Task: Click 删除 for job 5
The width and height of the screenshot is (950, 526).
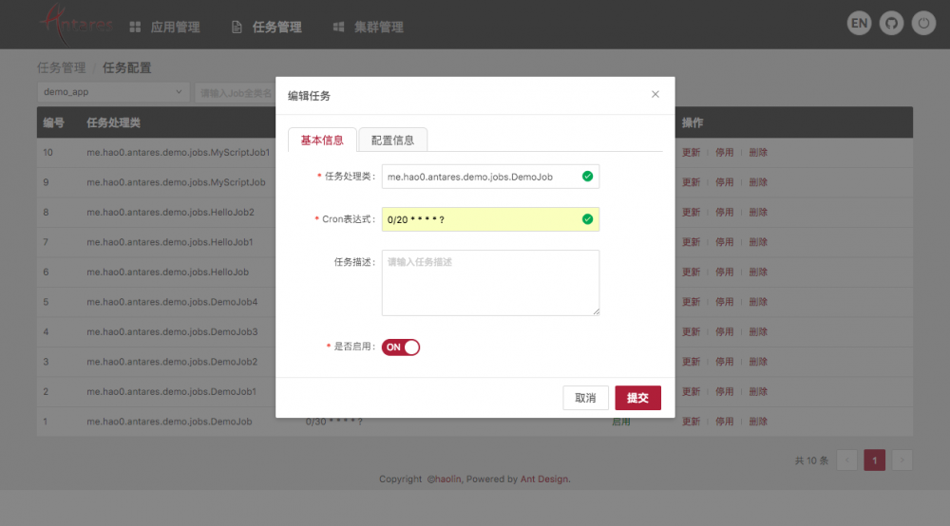Action: (x=758, y=302)
